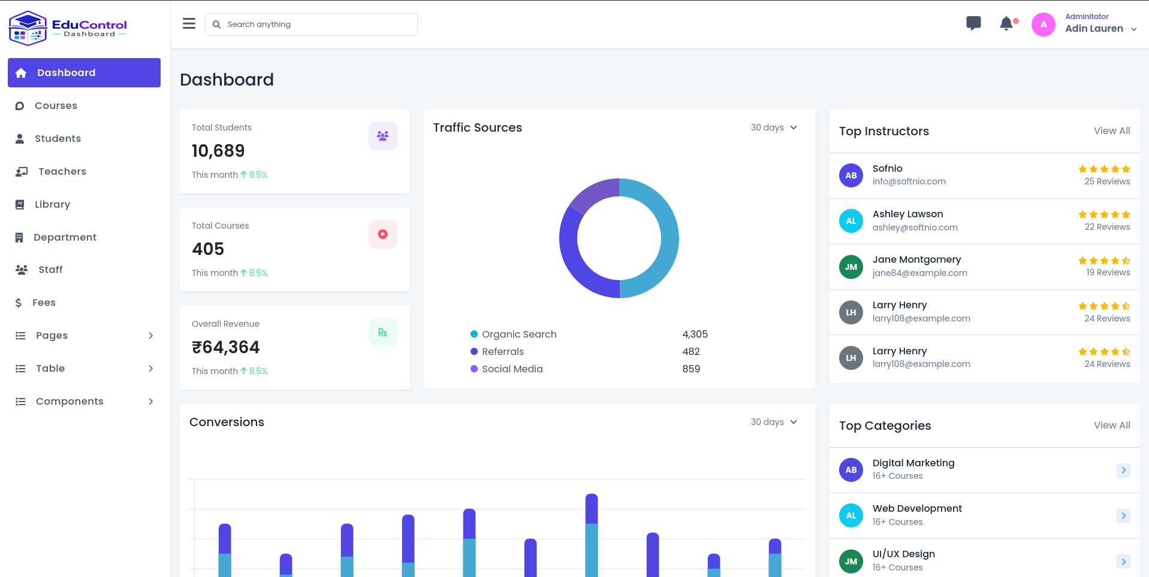
Task: Click ashley@softnio.com email
Action: [915, 227]
